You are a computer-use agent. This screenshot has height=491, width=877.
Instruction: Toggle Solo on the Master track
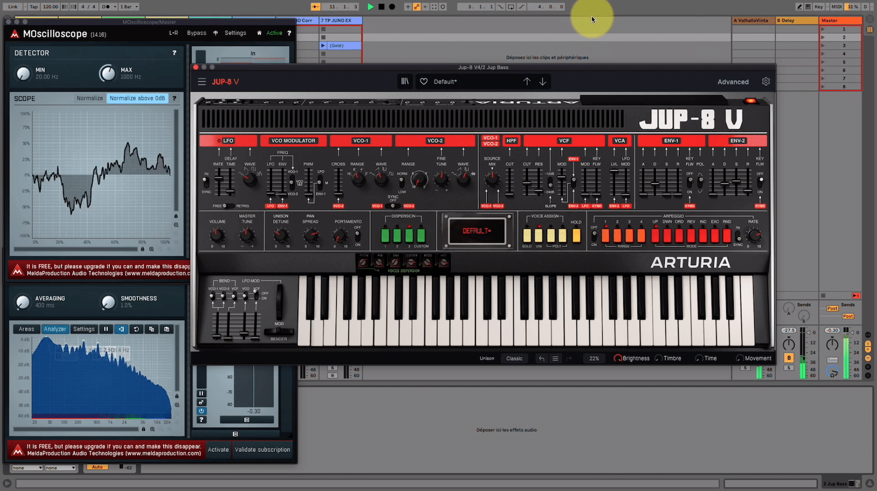coord(833,360)
